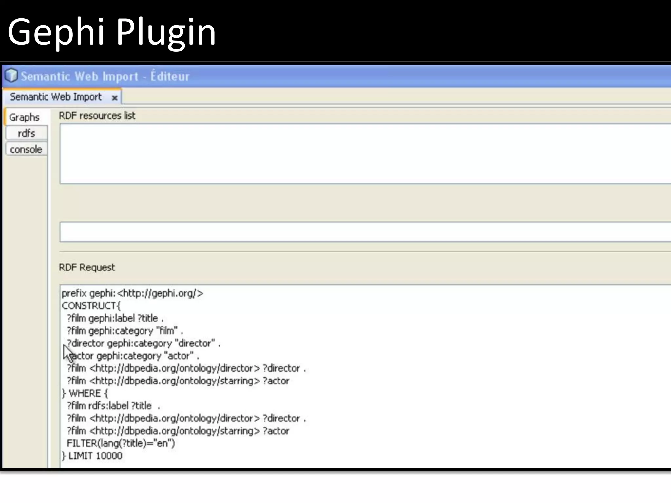
Task: Click the gephi:category "film" line
Action: pyautogui.click(x=125, y=331)
